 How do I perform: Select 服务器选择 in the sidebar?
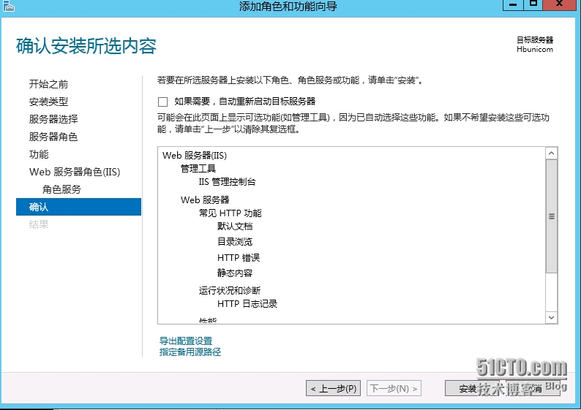click(53, 119)
